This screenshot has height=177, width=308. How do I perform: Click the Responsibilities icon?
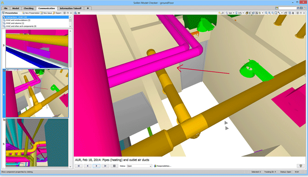pyautogui.click(x=155, y=166)
